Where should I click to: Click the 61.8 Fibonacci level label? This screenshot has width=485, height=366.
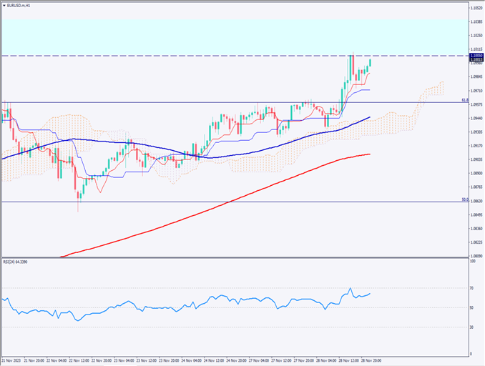tap(464, 100)
